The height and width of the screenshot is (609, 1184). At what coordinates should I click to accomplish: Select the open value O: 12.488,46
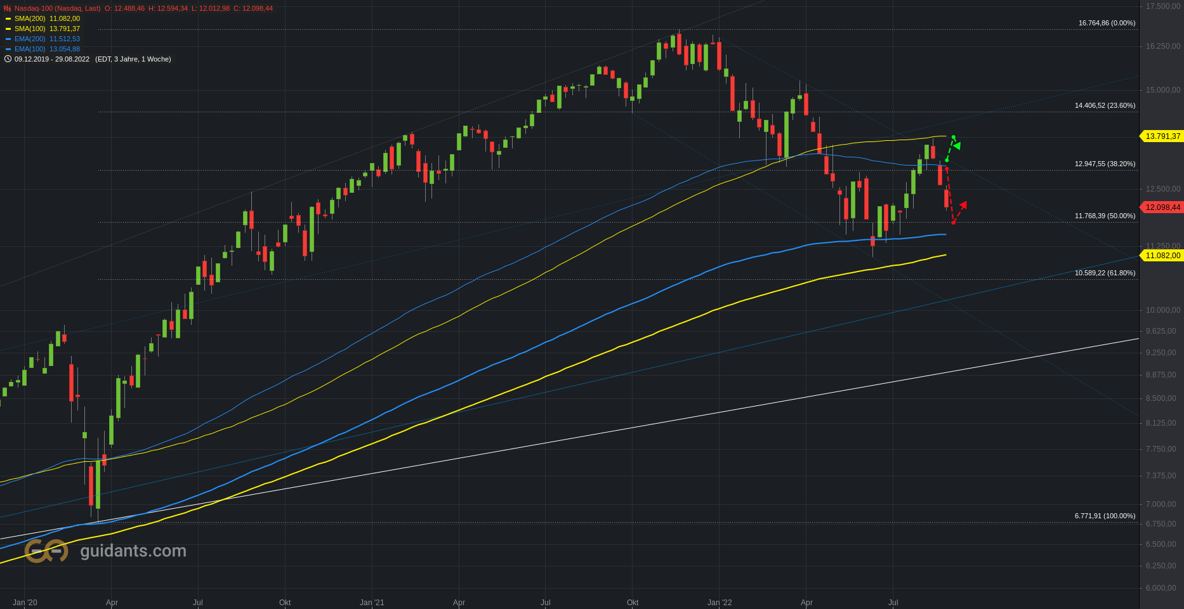125,8
